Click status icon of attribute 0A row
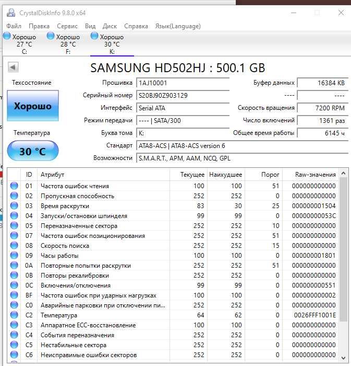 tap(14, 265)
